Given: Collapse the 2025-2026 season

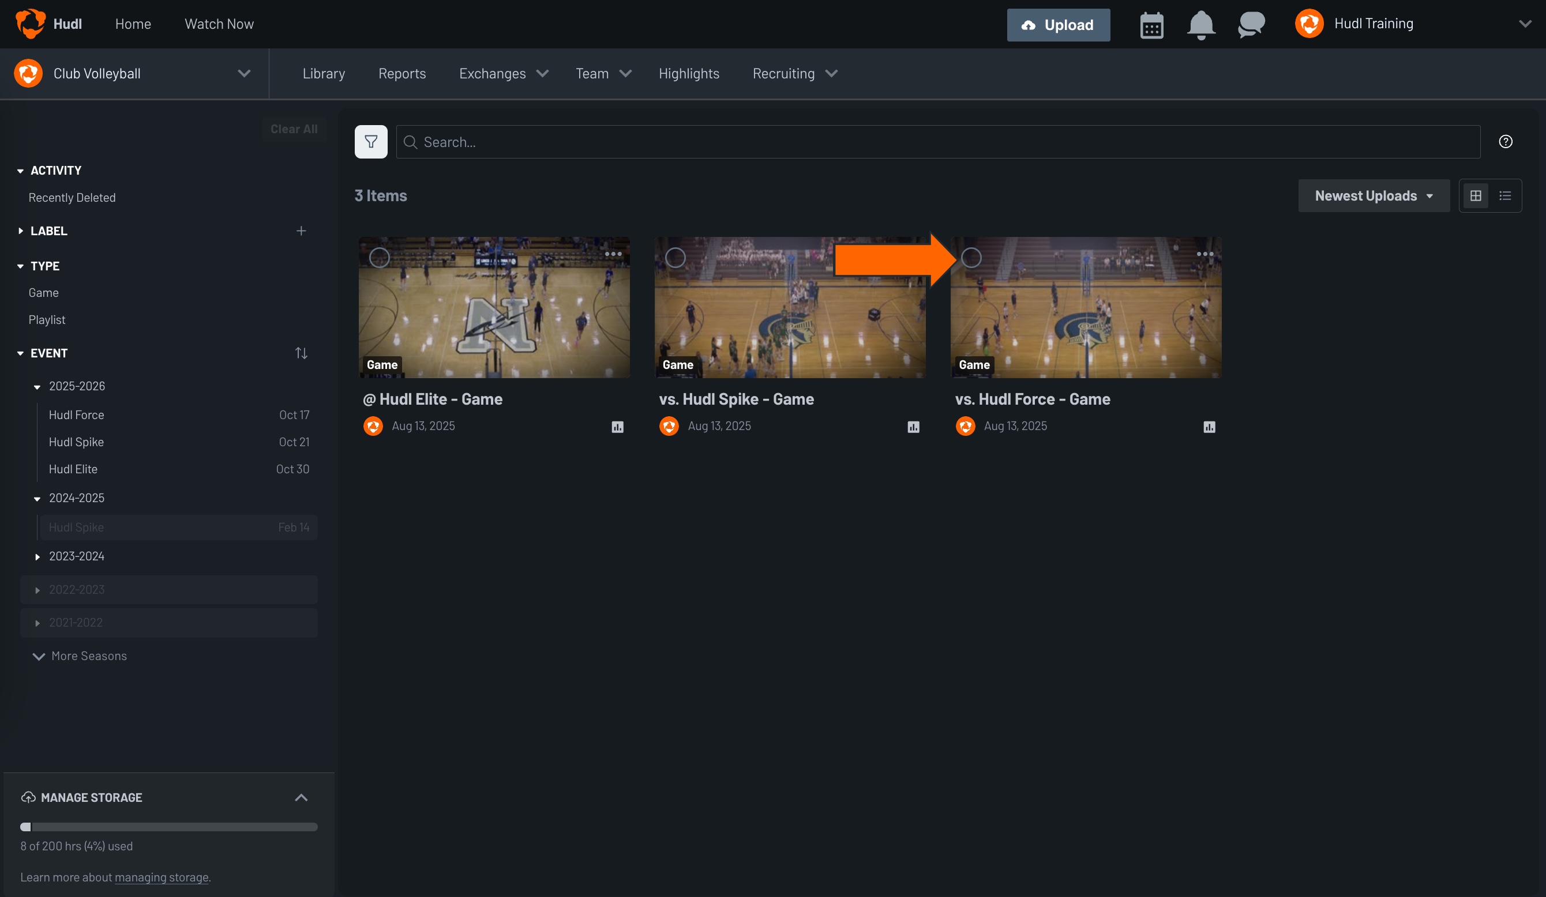Looking at the screenshot, I should pos(37,387).
